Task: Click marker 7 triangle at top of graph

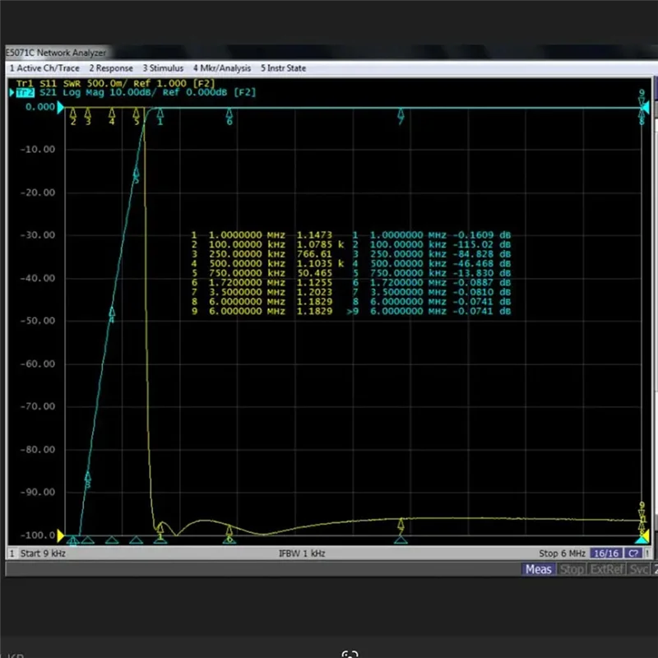Action: click(401, 114)
